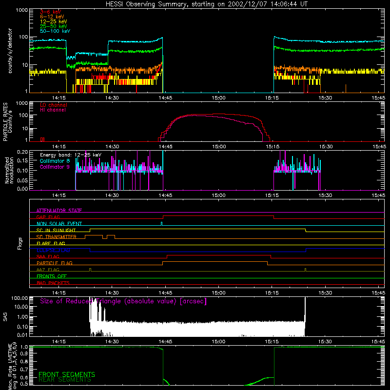
Task: Click the raised SAA_FLAG segment
Action: [219, 255]
